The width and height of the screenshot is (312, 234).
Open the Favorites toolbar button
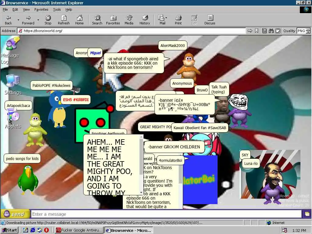113,20
